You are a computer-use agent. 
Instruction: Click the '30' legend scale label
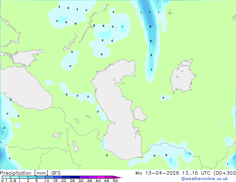pyautogui.click(x=81, y=181)
